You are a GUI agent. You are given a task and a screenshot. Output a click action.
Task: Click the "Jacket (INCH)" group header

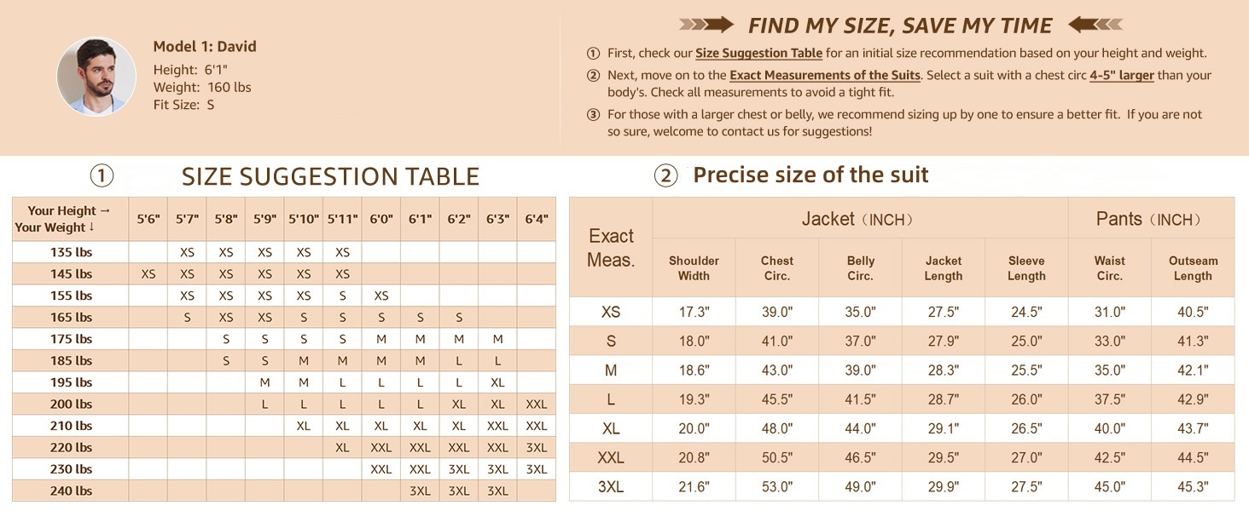(x=859, y=219)
